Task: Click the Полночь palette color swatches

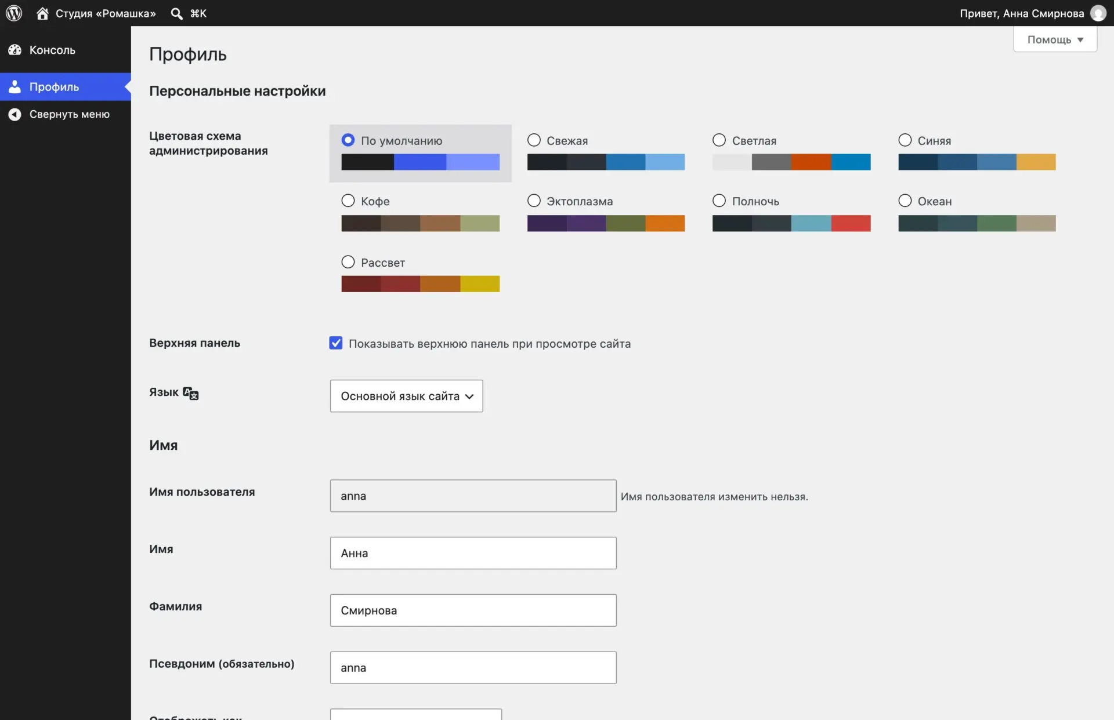Action: tap(791, 223)
